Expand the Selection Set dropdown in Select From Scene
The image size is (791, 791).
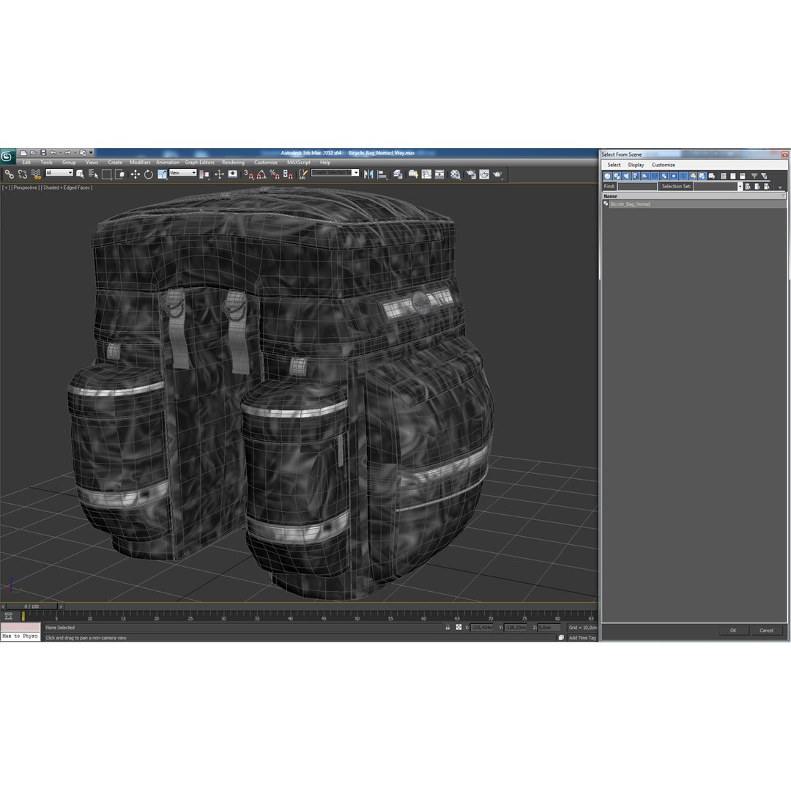(x=740, y=187)
